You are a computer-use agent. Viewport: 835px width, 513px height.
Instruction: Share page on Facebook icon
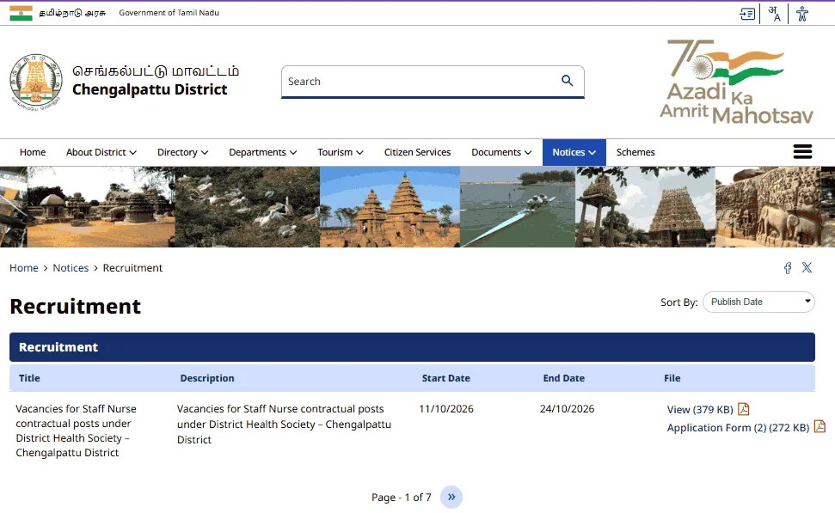tap(788, 268)
